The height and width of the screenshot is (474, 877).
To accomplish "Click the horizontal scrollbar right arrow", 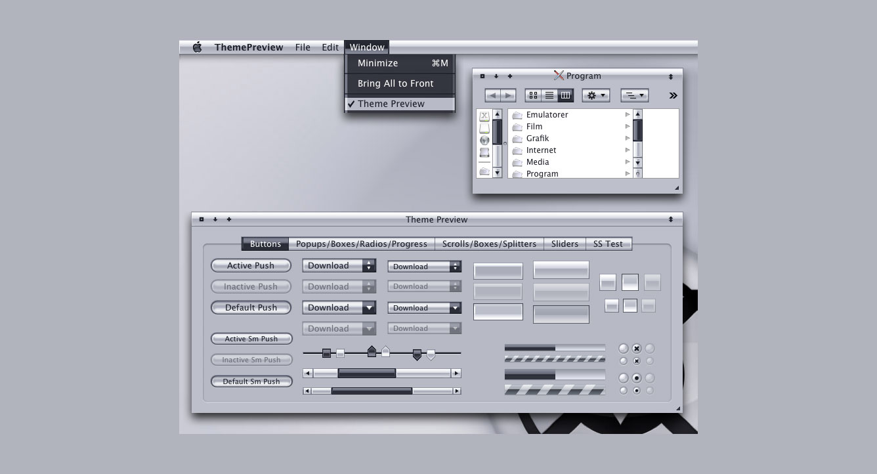I will pyautogui.click(x=456, y=374).
